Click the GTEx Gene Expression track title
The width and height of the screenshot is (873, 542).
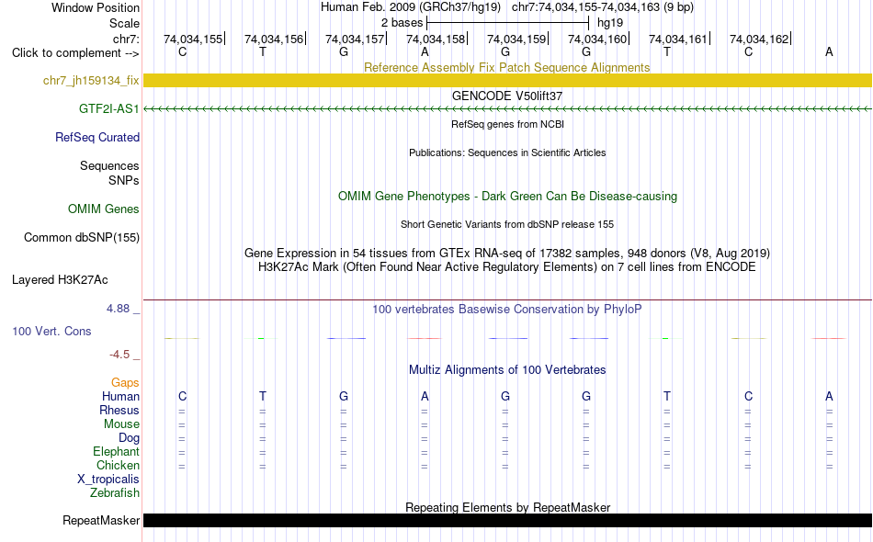(507, 254)
